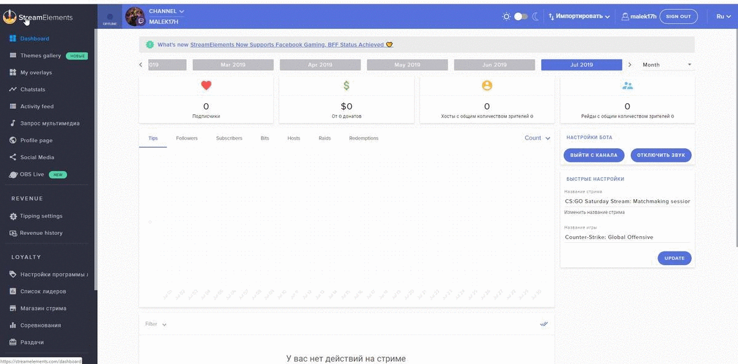This screenshot has width=738, height=364.
Task: Click the OFFLINE status indicator
Action: (x=110, y=18)
